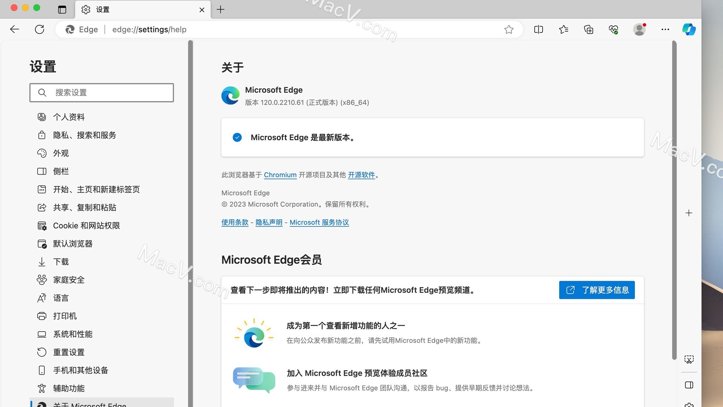
Task: Click the Edge site info label in address bar
Action: coord(82,29)
